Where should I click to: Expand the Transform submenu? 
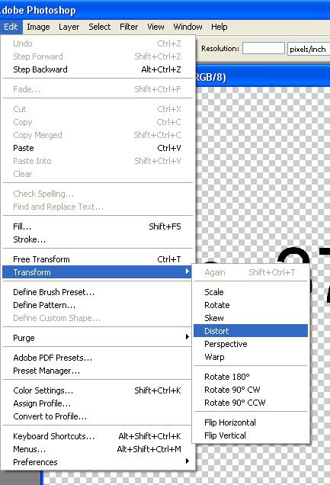(97, 272)
